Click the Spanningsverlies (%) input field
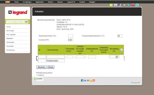Viewport: 154px width, 95px height. coord(71,36)
